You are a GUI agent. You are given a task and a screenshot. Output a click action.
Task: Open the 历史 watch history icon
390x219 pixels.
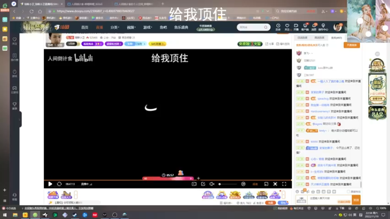point(278,27)
